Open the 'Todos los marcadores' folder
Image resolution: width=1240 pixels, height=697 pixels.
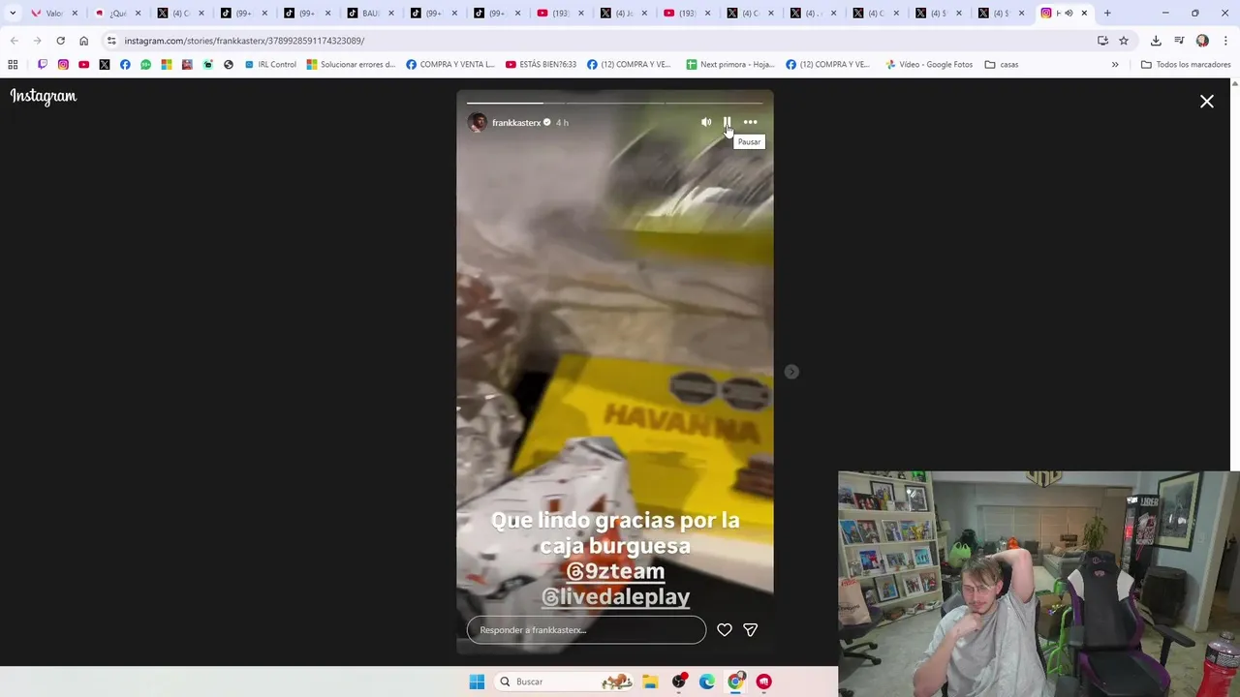coord(1186,65)
